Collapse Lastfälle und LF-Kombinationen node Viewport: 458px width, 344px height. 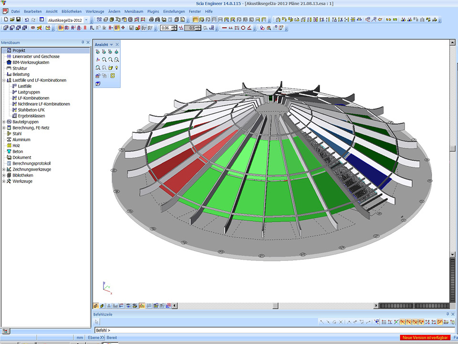[x=4, y=80]
